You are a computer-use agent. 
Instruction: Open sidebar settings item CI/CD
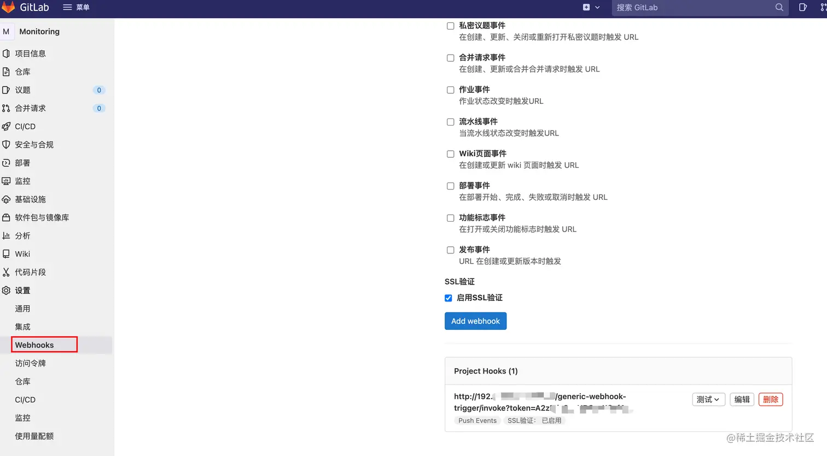[x=25, y=400]
